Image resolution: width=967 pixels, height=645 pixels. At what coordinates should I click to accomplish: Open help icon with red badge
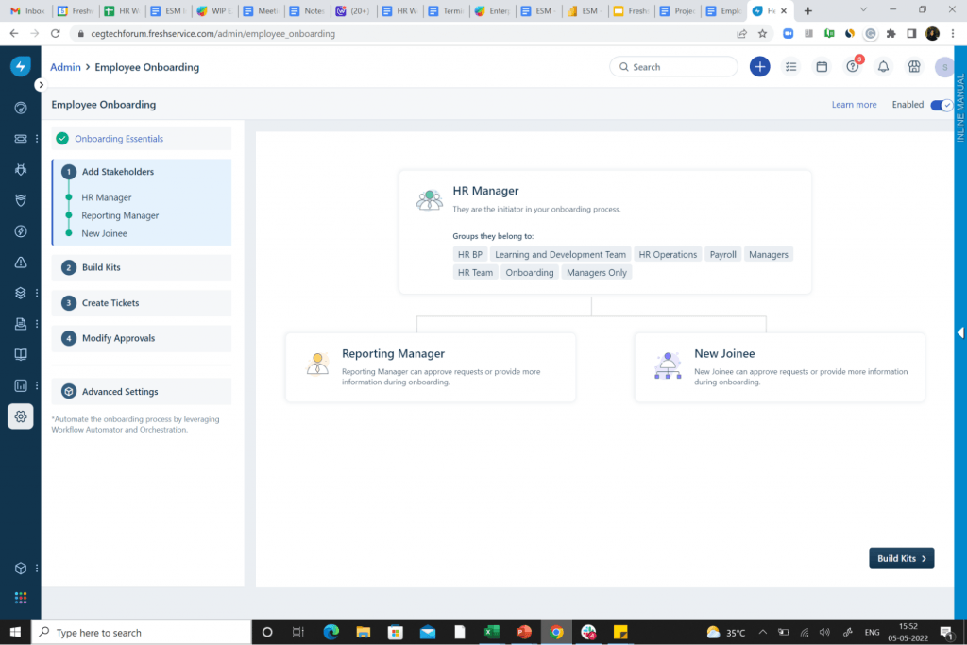click(x=853, y=67)
